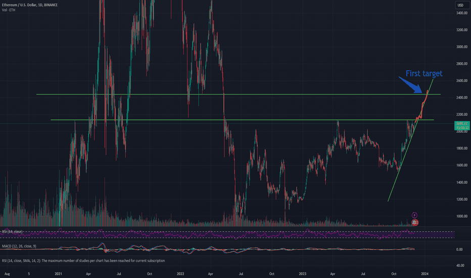Click the 3400.00 price axis label
471x278 pixels.
pyautogui.click(x=462, y=13)
